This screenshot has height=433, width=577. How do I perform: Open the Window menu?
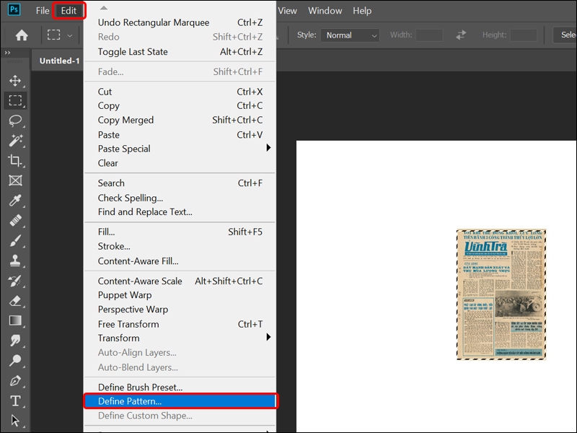[x=325, y=11]
